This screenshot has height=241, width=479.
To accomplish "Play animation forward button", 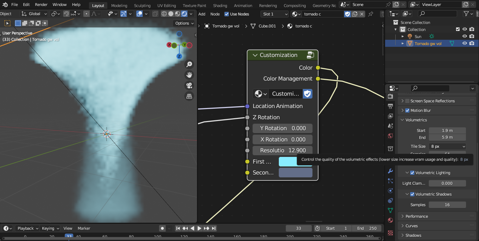I will click(199, 228).
